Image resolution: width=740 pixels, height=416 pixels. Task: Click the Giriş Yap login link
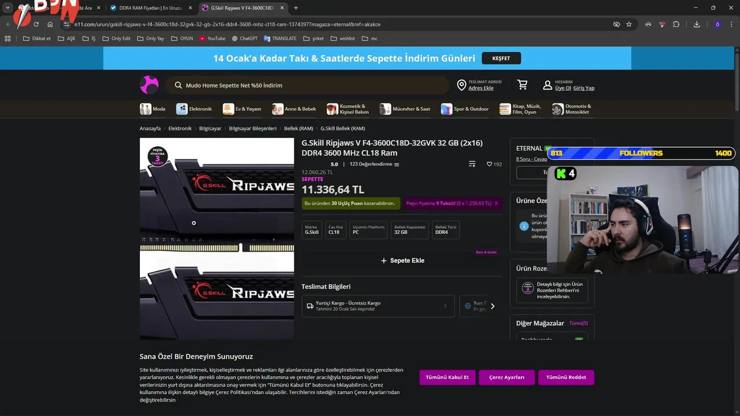click(x=584, y=88)
